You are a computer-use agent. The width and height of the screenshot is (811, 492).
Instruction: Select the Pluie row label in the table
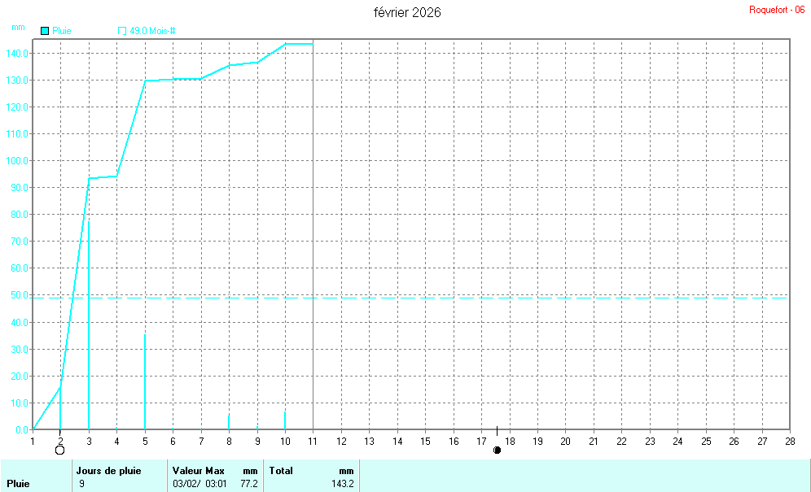point(19,484)
